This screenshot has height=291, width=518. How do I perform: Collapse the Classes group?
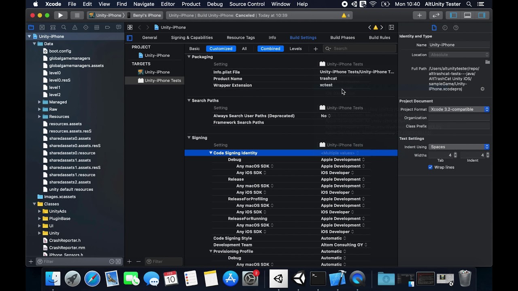pos(34,204)
